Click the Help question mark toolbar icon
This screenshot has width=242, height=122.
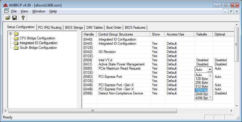pyautogui.click(x=23, y=18)
